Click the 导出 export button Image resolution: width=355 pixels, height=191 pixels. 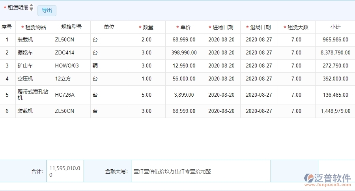pyautogui.click(x=47, y=11)
